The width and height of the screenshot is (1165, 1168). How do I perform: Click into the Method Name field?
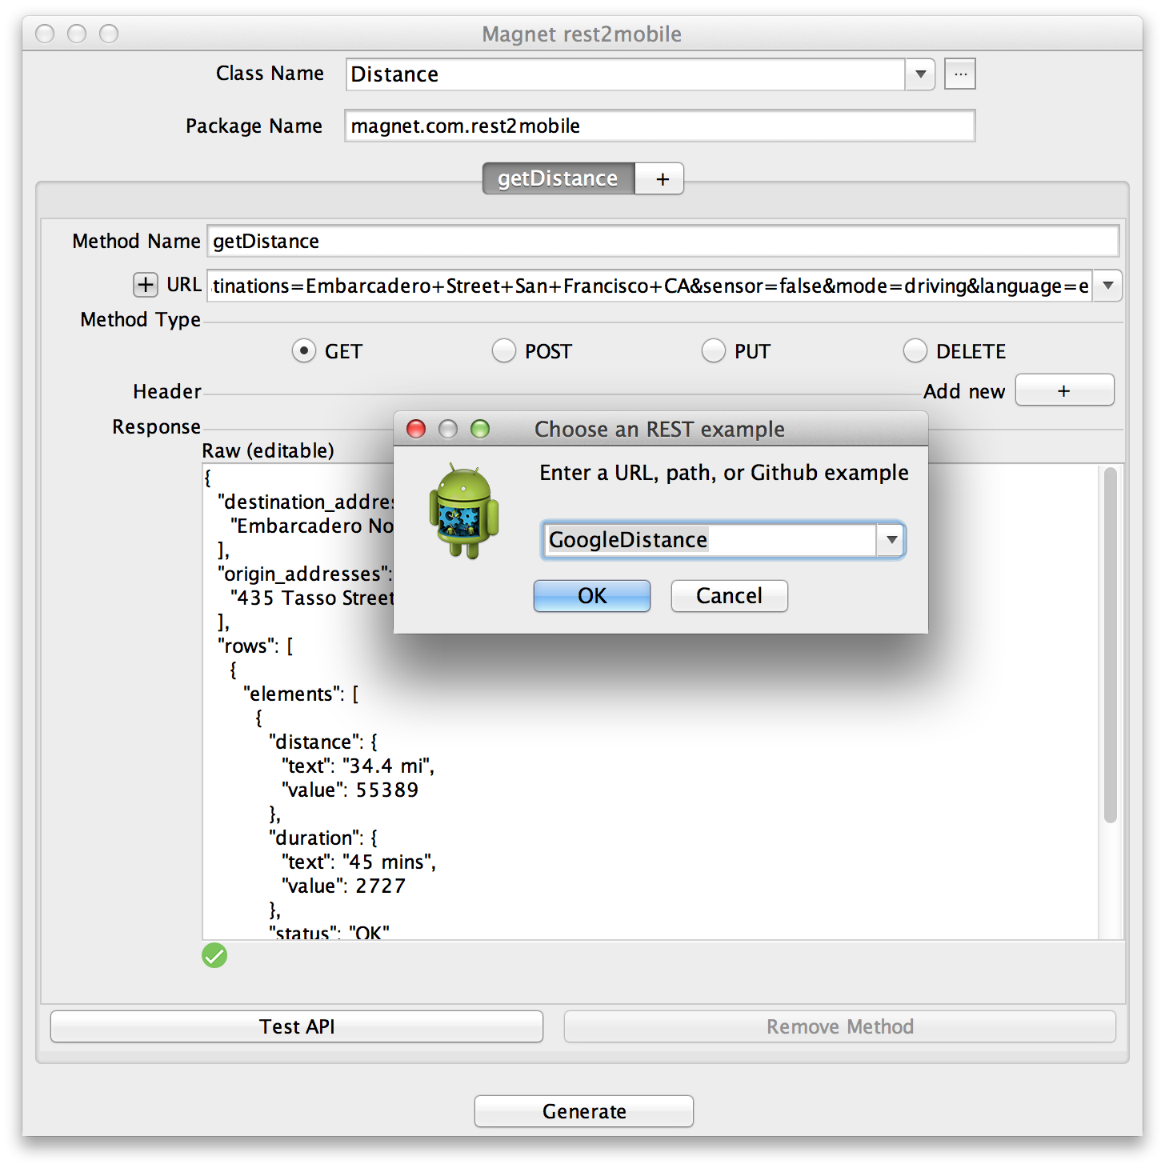(663, 241)
